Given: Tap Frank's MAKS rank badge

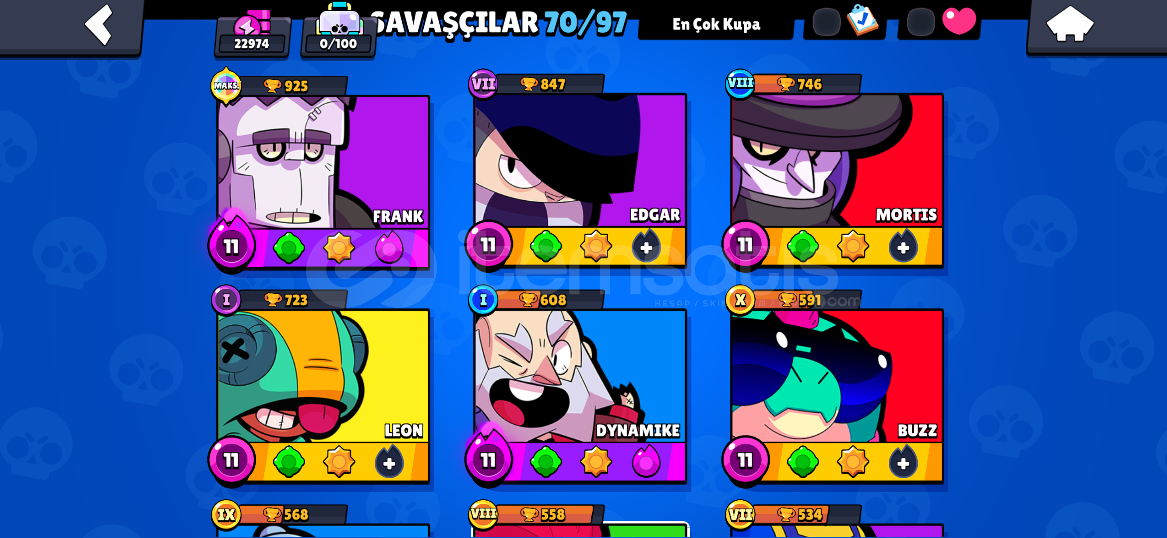Looking at the screenshot, I should click(226, 86).
